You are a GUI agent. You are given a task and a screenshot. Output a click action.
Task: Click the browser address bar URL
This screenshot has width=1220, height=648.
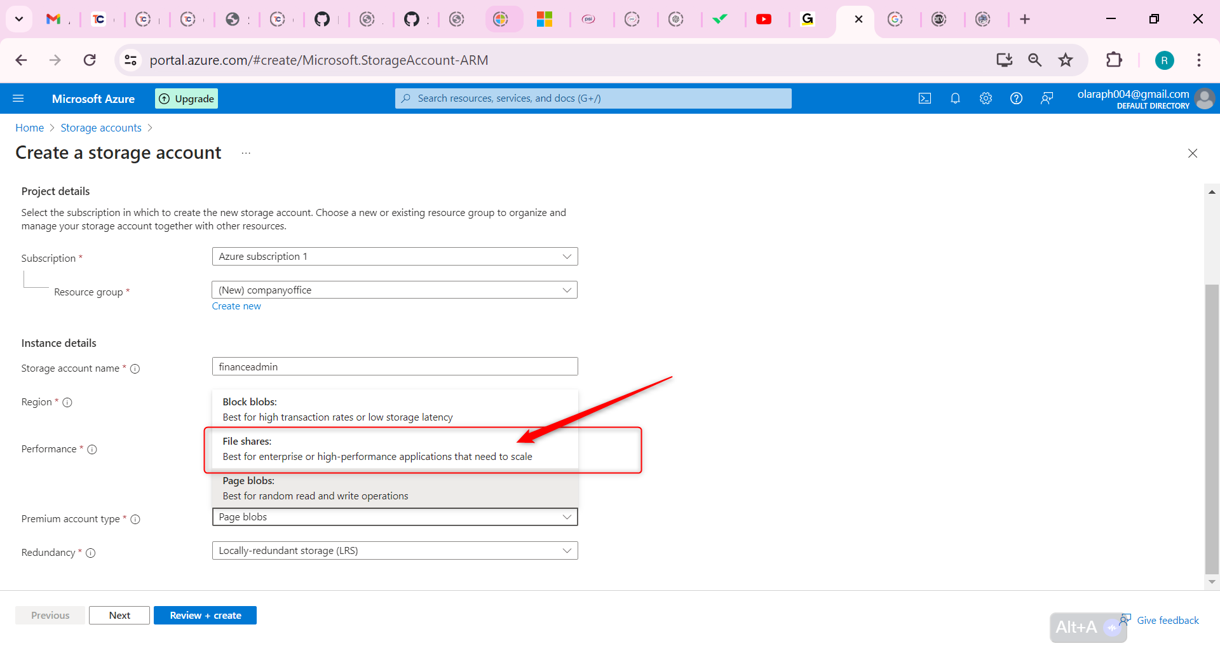click(x=319, y=60)
